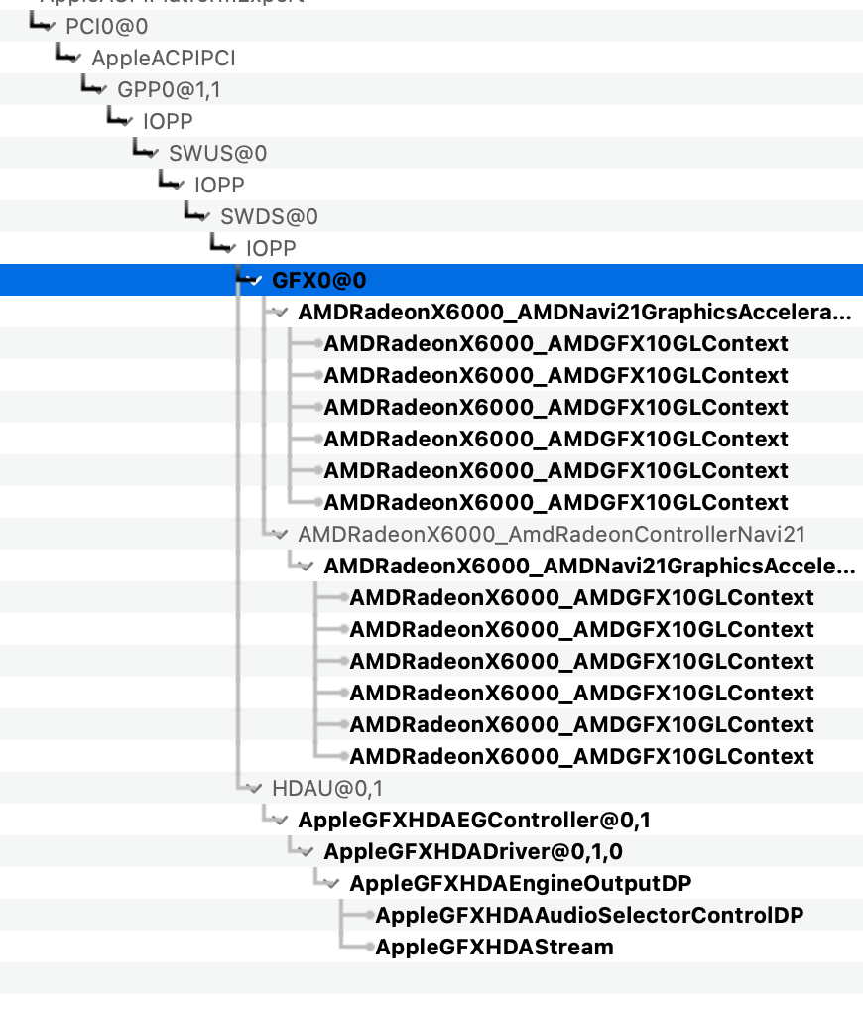This screenshot has height=1014, width=863.
Task: Select the IOPP row directly under GPP0@1,1
Action: click(x=431, y=121)
